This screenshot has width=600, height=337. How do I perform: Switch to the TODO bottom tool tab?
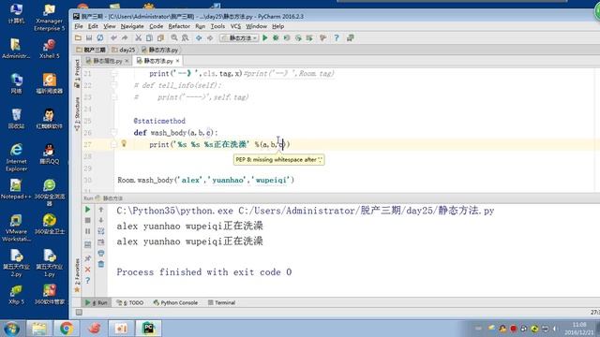(x=130, y=302)
